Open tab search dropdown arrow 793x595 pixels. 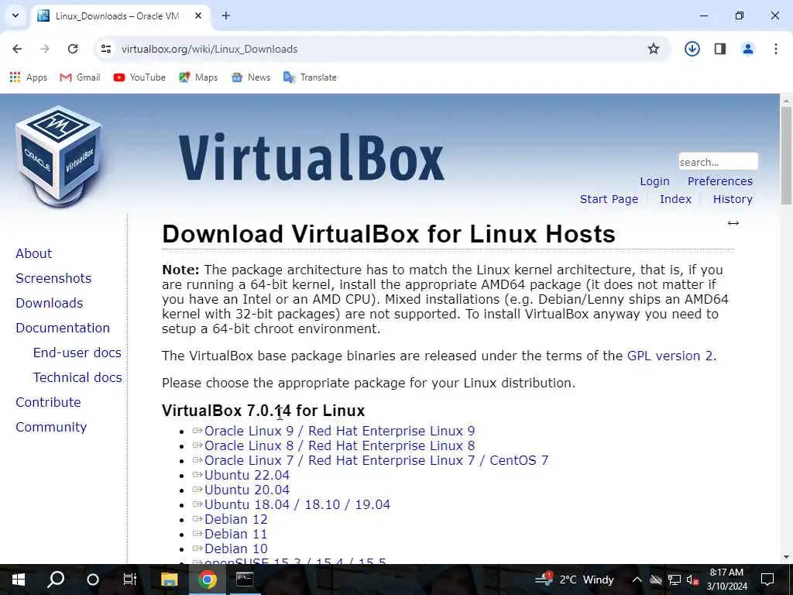click(x=15, y=15)
